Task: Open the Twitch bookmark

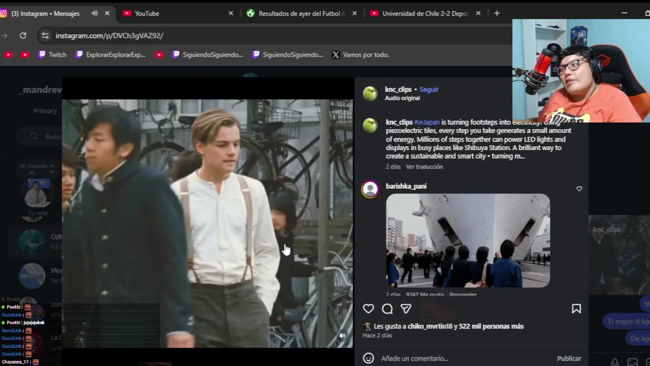Action: click(52, 54)
